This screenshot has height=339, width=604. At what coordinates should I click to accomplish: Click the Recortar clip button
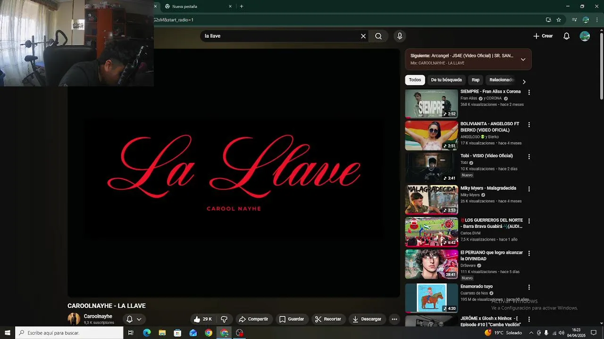point(328,319)
